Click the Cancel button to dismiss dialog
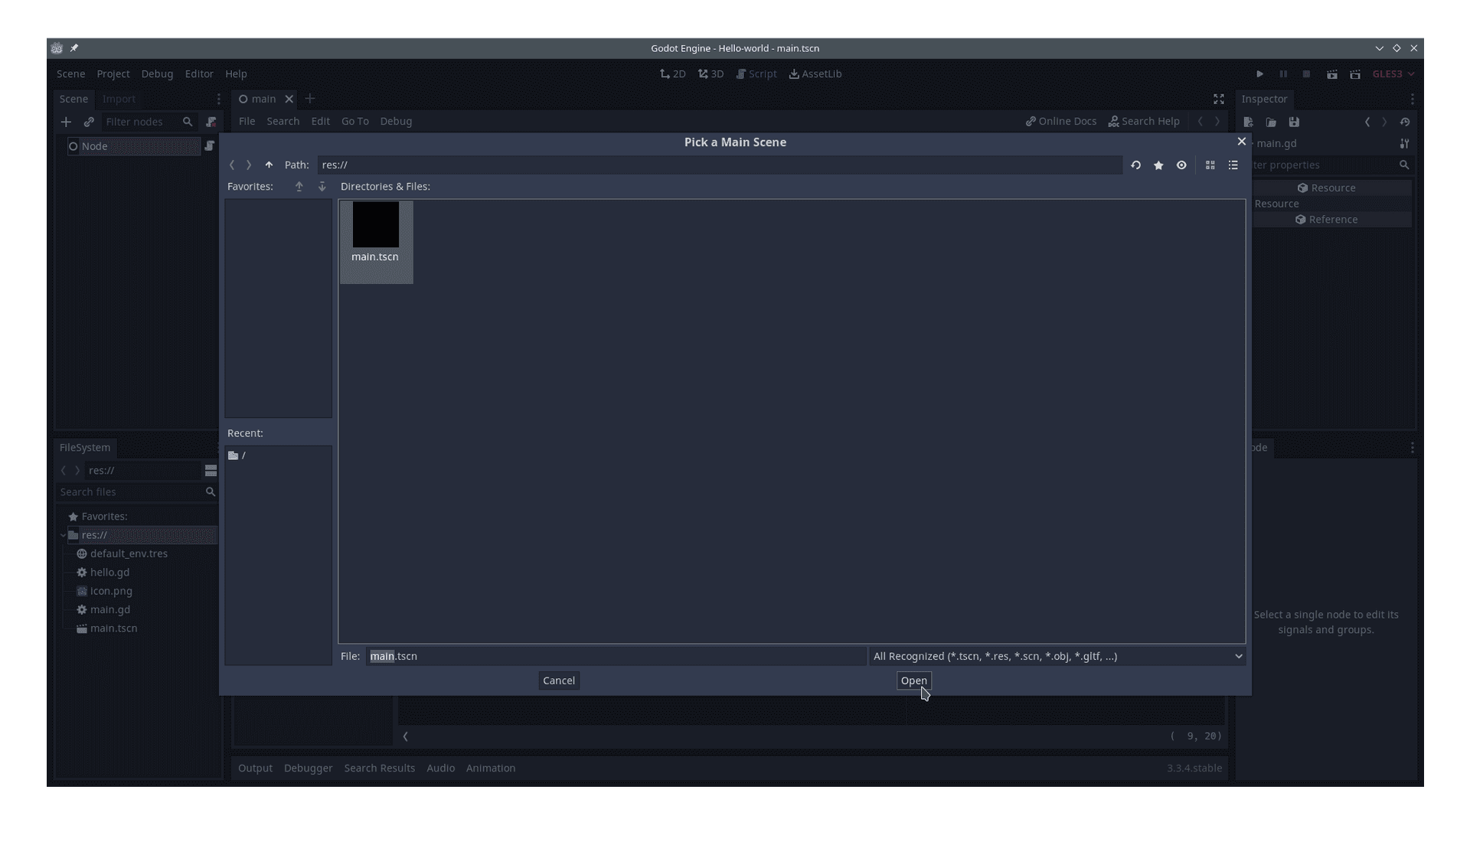The width and height of the screenshot is (1470, 842). pyautogui.click(x=558, y=680)
